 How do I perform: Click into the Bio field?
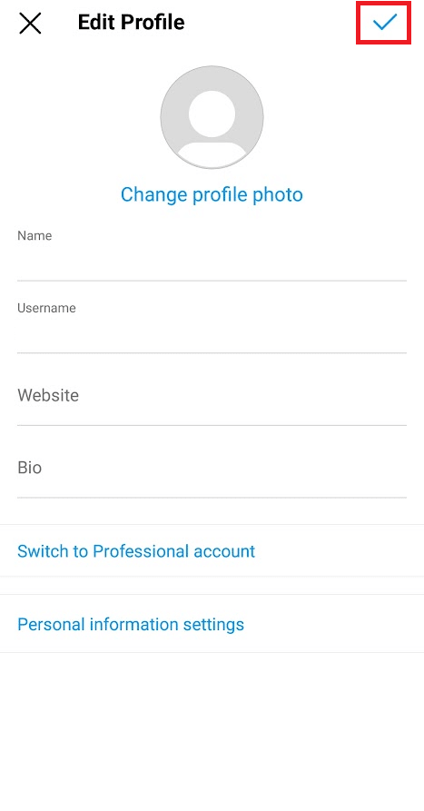pos(212,468)
